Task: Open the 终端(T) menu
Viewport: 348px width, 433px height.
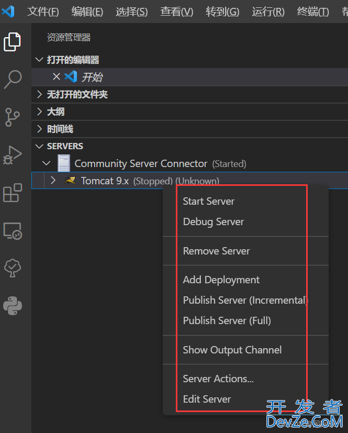Action: (x=313, y=12)
